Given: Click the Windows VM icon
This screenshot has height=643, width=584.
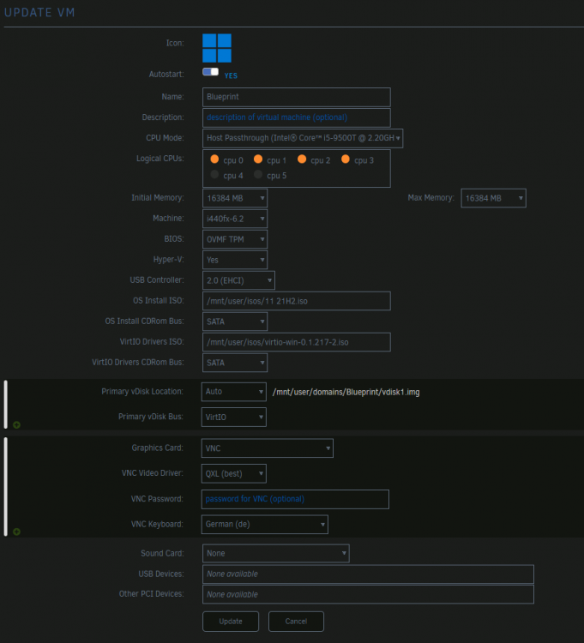Looking at the screenshot, I should coord(217,48).
